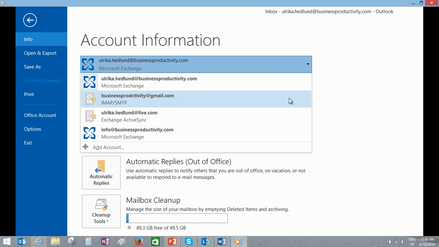Screen dimensions: 439x247
Task: Choose businessprodctivity@gmail.com IMAP/SMTP account
Action: pos(196,99)
